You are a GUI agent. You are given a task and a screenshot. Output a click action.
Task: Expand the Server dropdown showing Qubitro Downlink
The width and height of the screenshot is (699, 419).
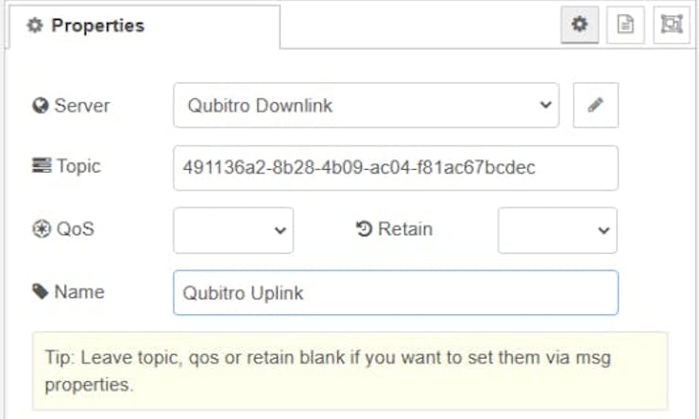[x=366, y=106]
